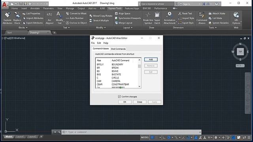The image size is (253, 142).
Task: Open File menu in Alias Editor
Action: [x=93, y=43]
